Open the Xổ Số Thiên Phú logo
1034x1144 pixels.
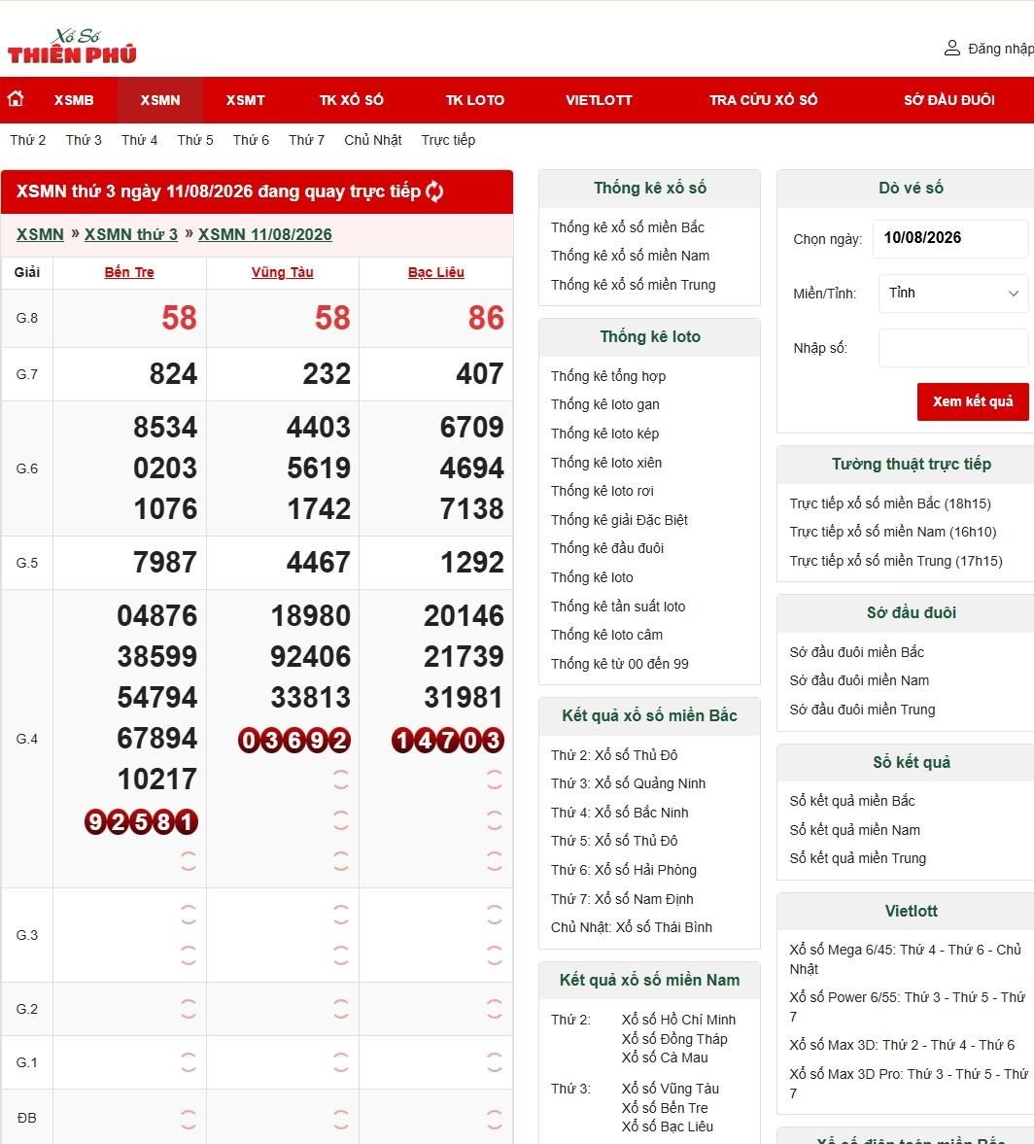[72, 47]
